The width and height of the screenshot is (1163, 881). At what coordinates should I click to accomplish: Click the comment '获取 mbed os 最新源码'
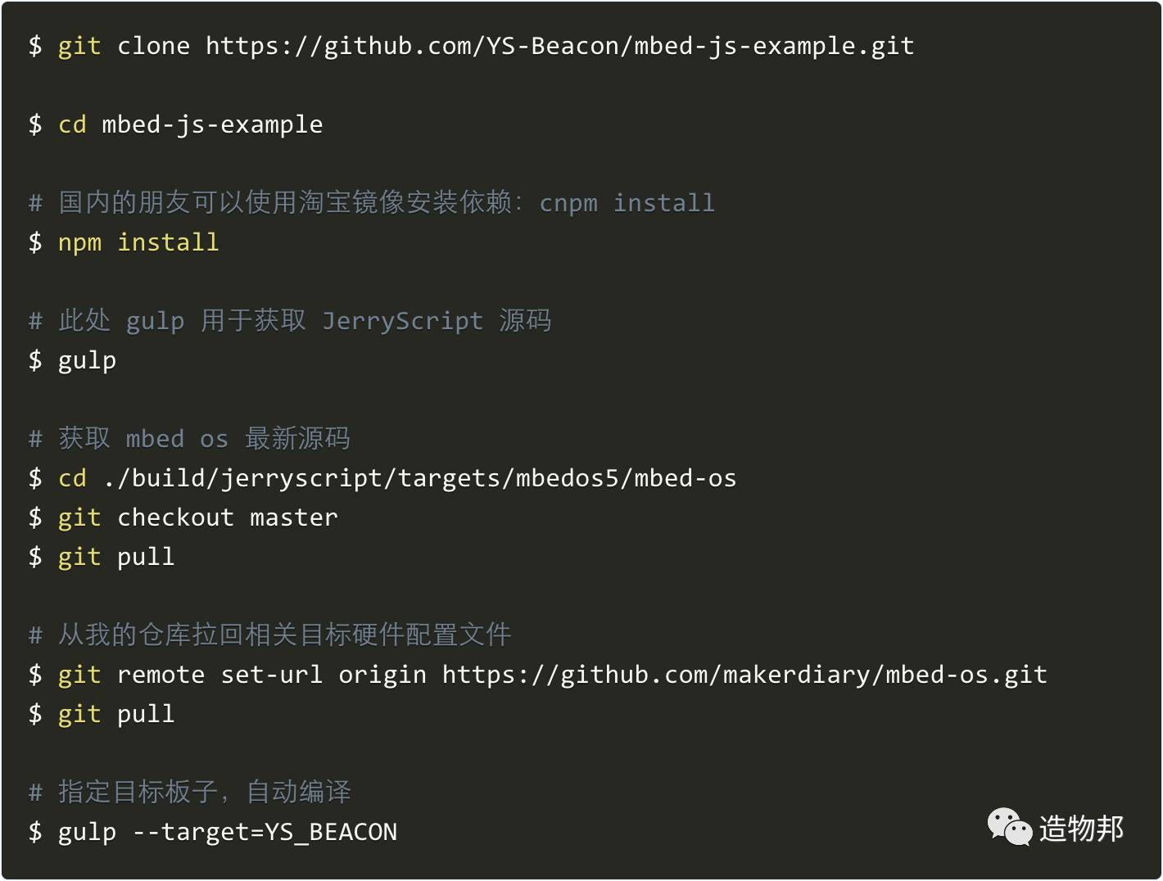point(189,438)
